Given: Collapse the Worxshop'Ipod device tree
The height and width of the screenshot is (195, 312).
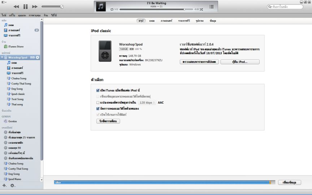Looking at the screenshot, I should point(2,57).
